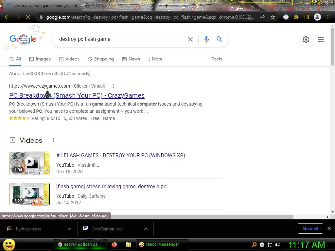Screen dimensions: 335x251
Task: Open stress relieving game video link
Action: point(112,187)
